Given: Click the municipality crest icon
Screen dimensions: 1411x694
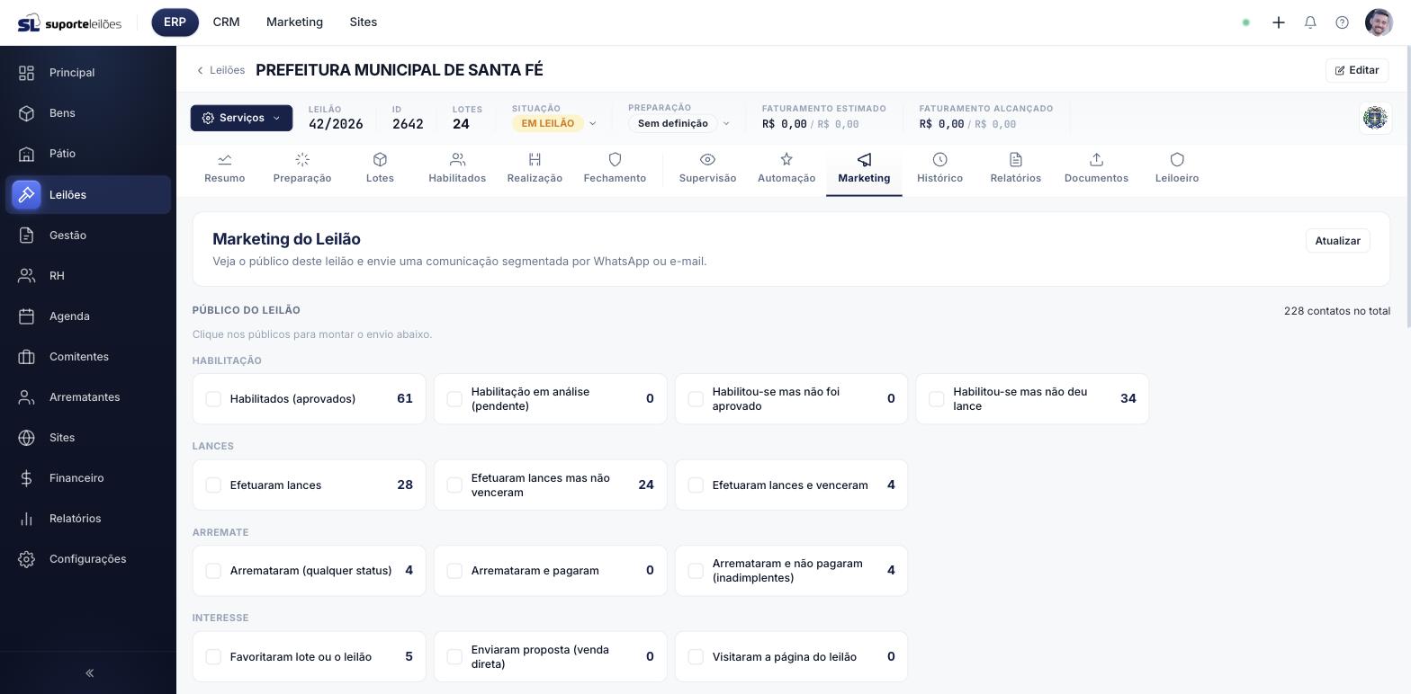Looking at the screenshot, I should 1375,118.
